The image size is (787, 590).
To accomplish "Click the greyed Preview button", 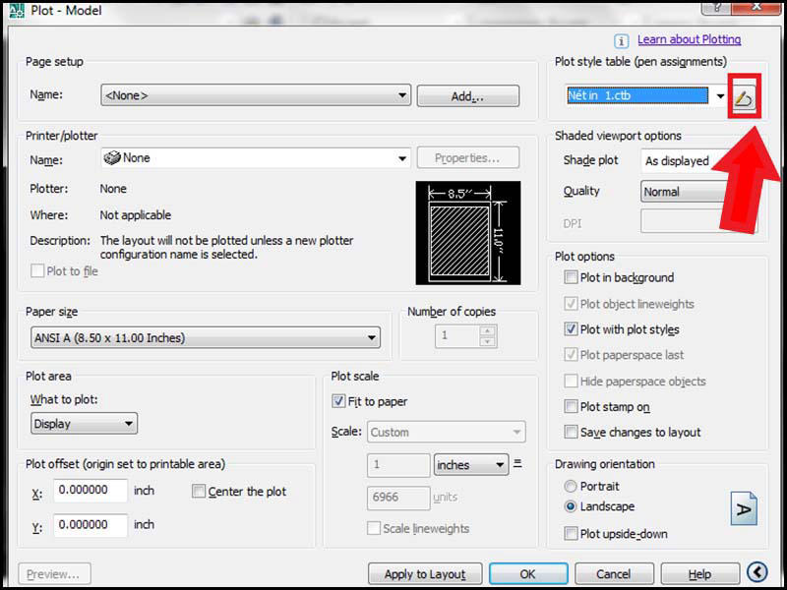I will point(54,574).
